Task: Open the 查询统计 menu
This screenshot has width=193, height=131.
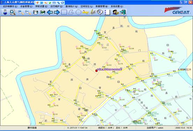Action: (72, 6)
